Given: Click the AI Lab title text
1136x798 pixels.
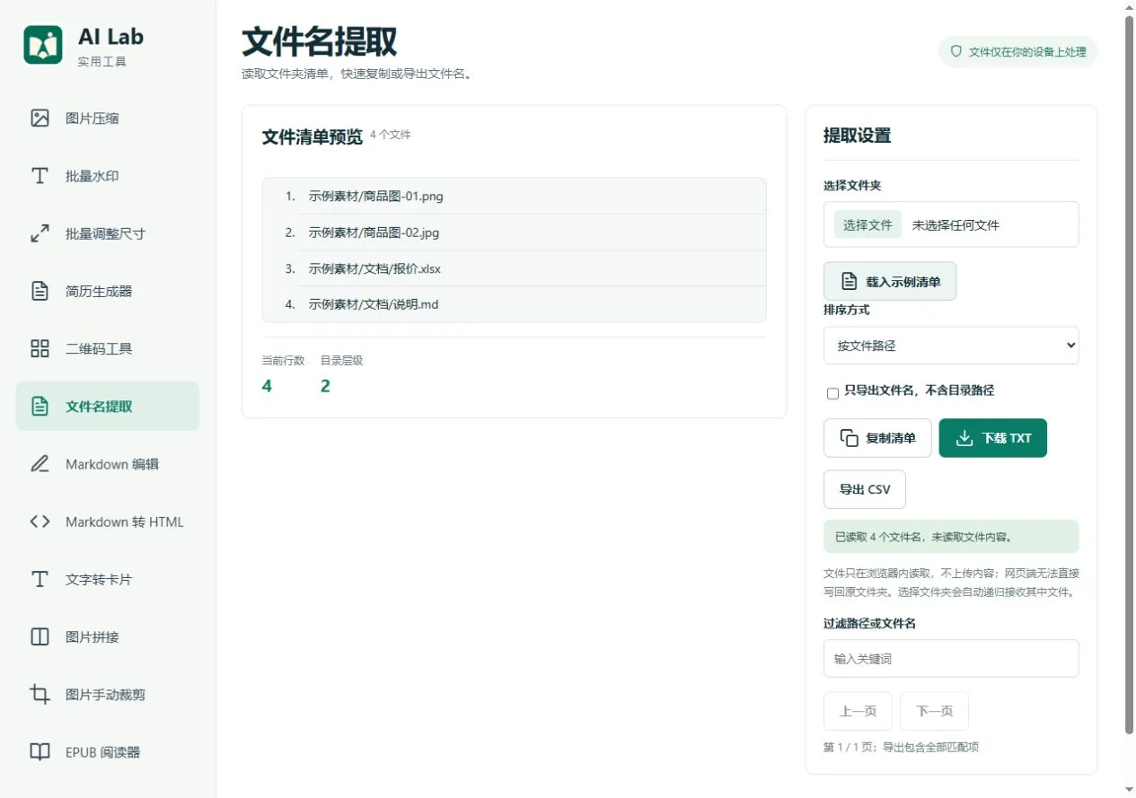Looking at the screenshot, I should coord(110,37).
